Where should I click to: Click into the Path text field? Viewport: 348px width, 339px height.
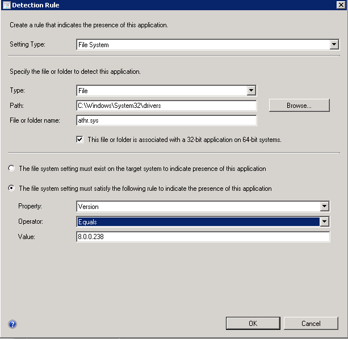[x=166, y=106]
